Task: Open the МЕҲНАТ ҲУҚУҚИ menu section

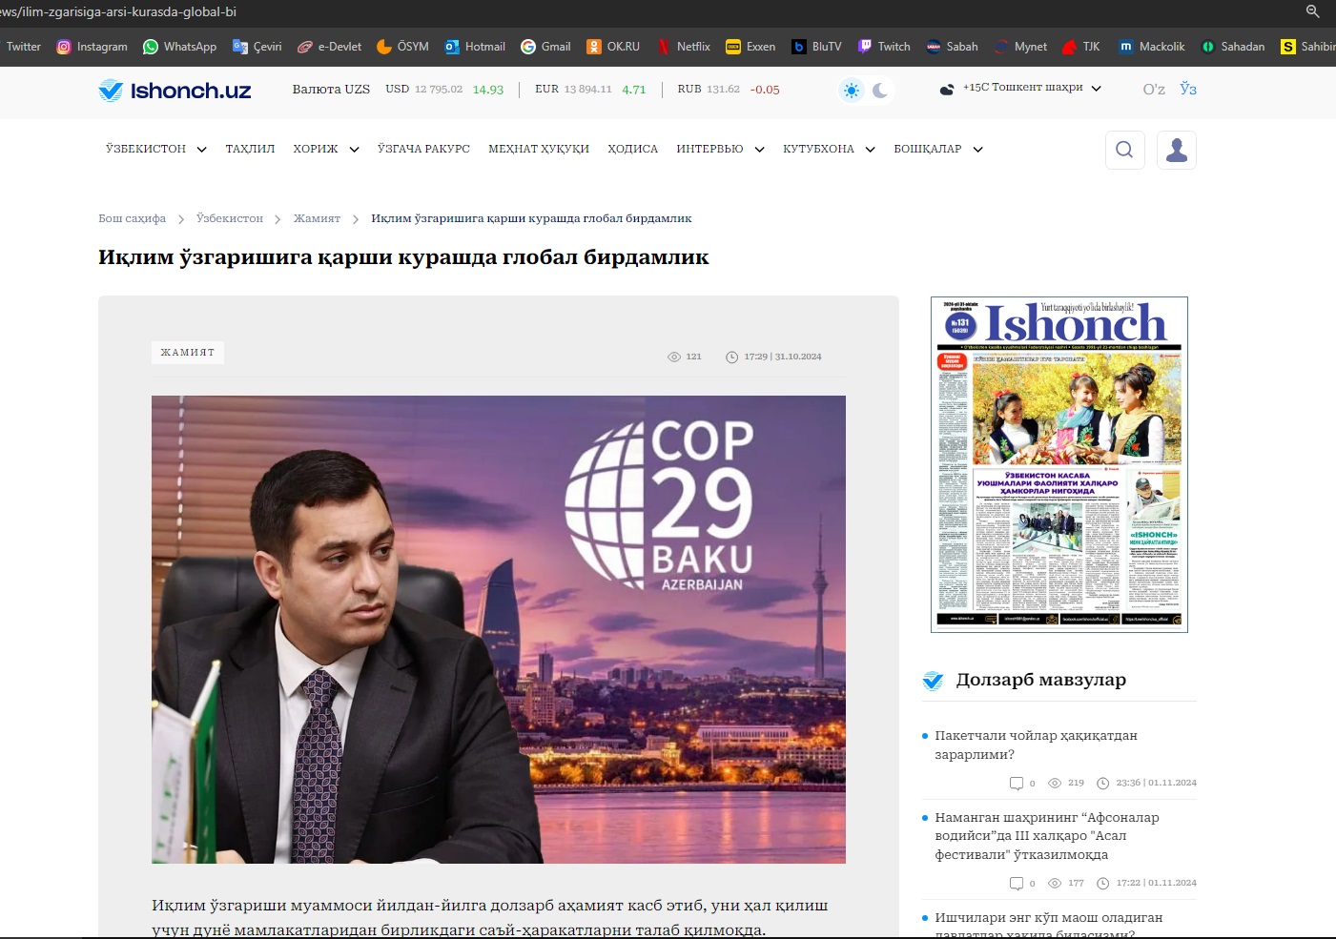Action: point(539,150)
